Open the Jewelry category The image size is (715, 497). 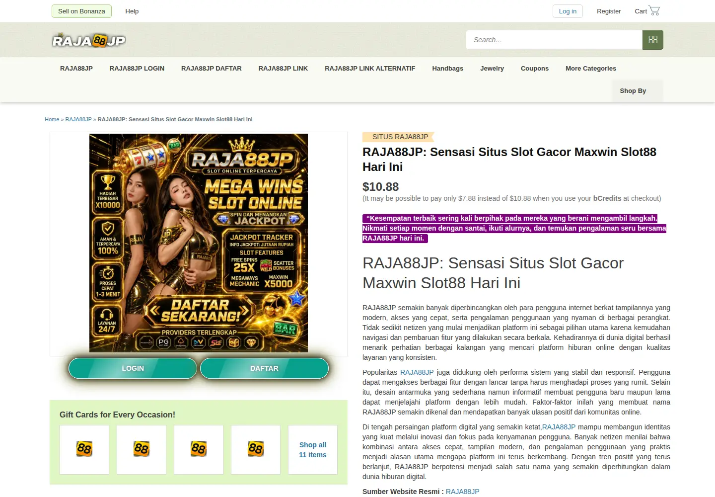pyautogui.click(x=492, y=69)
